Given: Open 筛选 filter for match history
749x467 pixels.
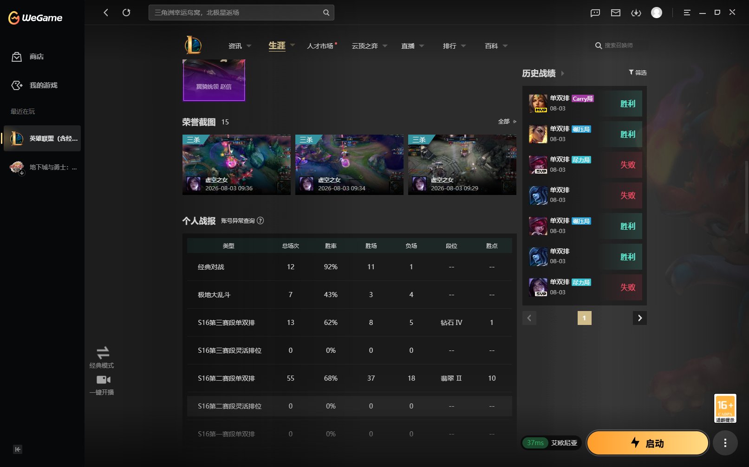Looking at the screenshot, I should 638,72.
